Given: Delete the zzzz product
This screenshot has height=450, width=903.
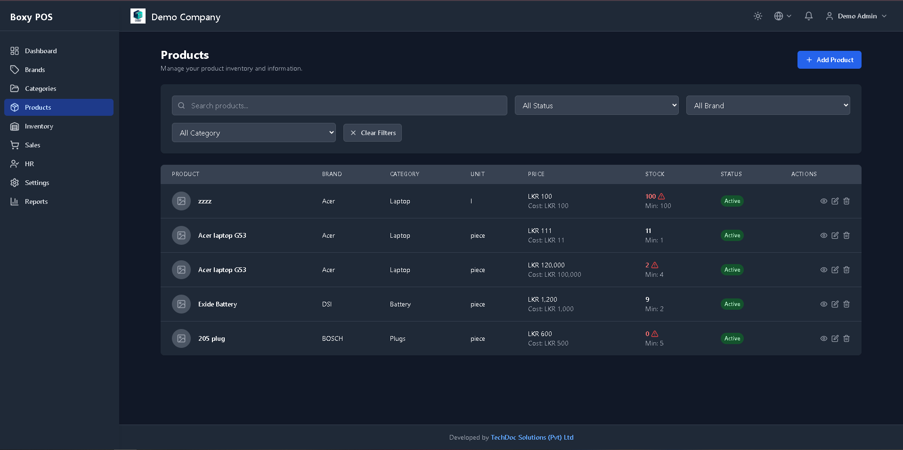Looking at the screenshot, I should 846,201.
